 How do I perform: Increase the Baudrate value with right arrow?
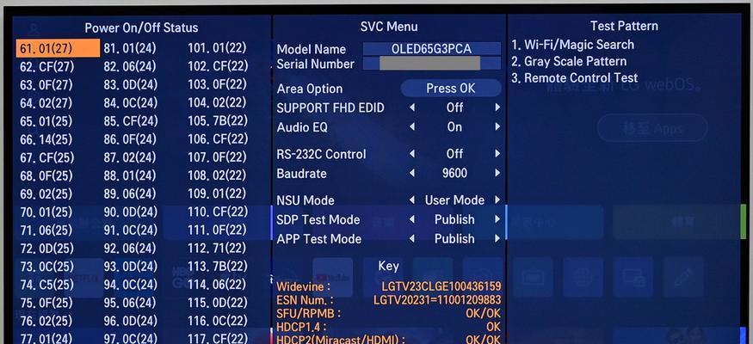497,173
